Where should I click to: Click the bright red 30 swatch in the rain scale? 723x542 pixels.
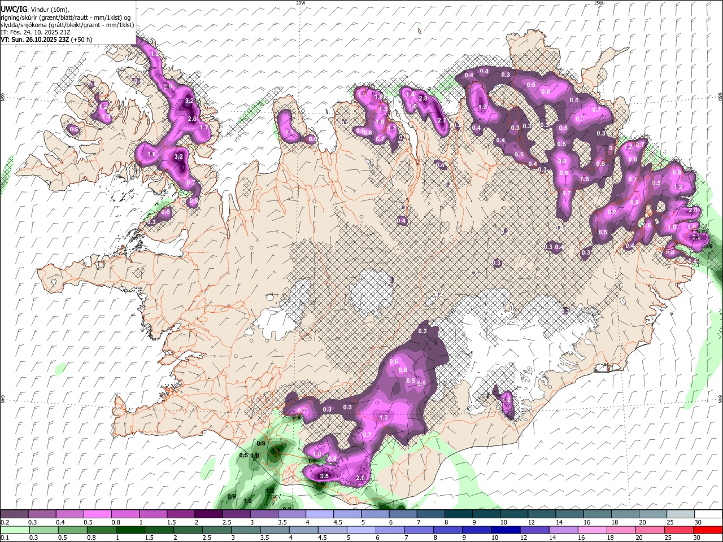click(708, 530)
